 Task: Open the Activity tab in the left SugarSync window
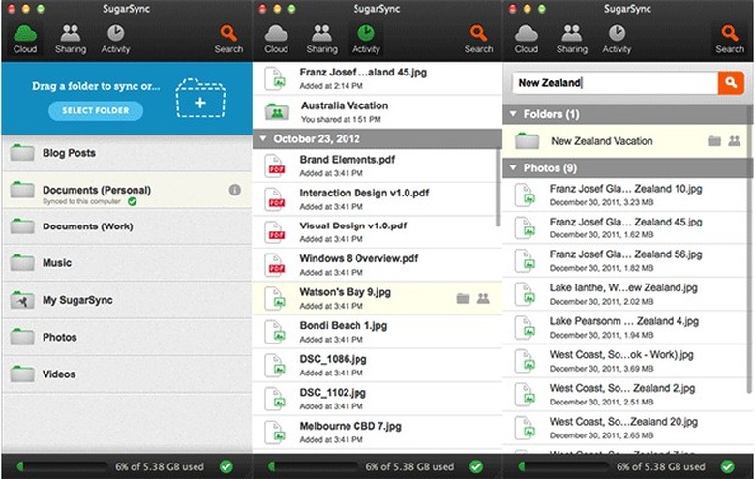(115, 39)
